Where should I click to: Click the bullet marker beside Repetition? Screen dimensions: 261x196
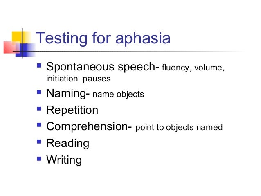[39, 109]
